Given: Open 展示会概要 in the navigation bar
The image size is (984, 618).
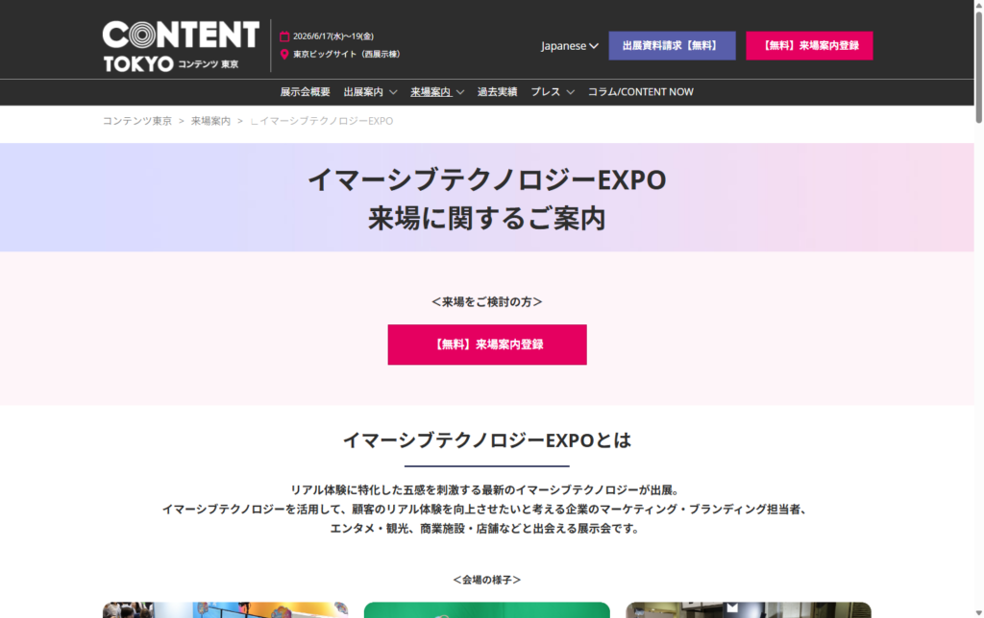Looking at the screenshot, I should pyautogui.click(x=305, y=92).
